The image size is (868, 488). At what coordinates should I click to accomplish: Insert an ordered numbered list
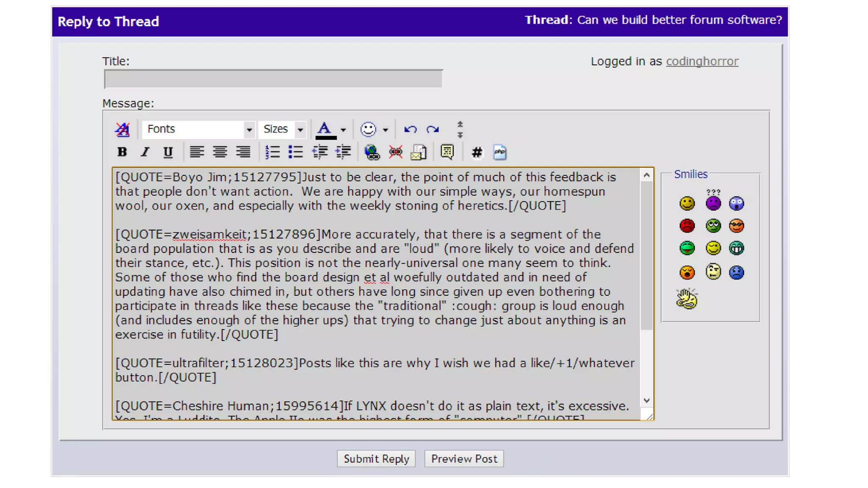[273, 152]
